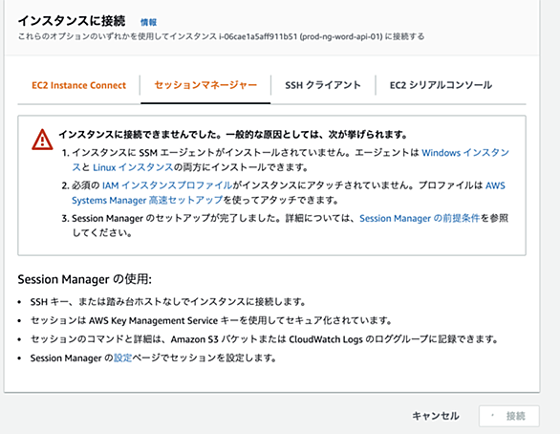Open the SSH クライアント tab
This screenshot has height=434, width=560.
[x=323, y=85]
